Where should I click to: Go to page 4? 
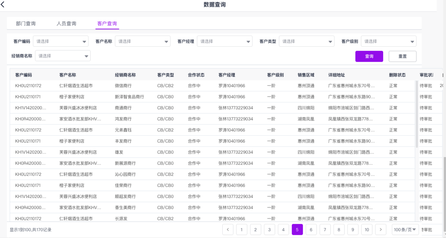point(283,230)
